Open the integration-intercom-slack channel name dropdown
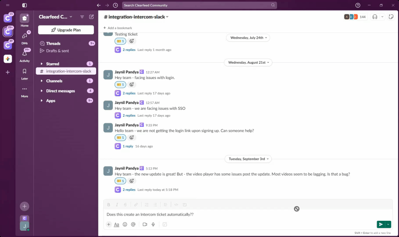This screenshot has width=399, height=237. (x=137, y=17)
